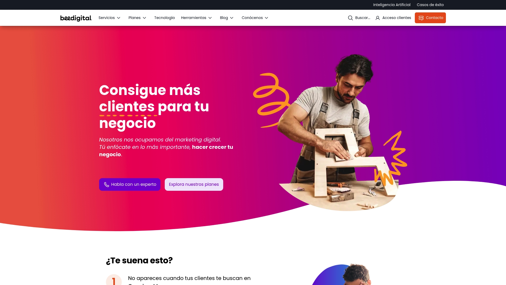Click Explora nuestros planes button
The height and width of the screenshot is (285, 506).
tap(194, 184)
